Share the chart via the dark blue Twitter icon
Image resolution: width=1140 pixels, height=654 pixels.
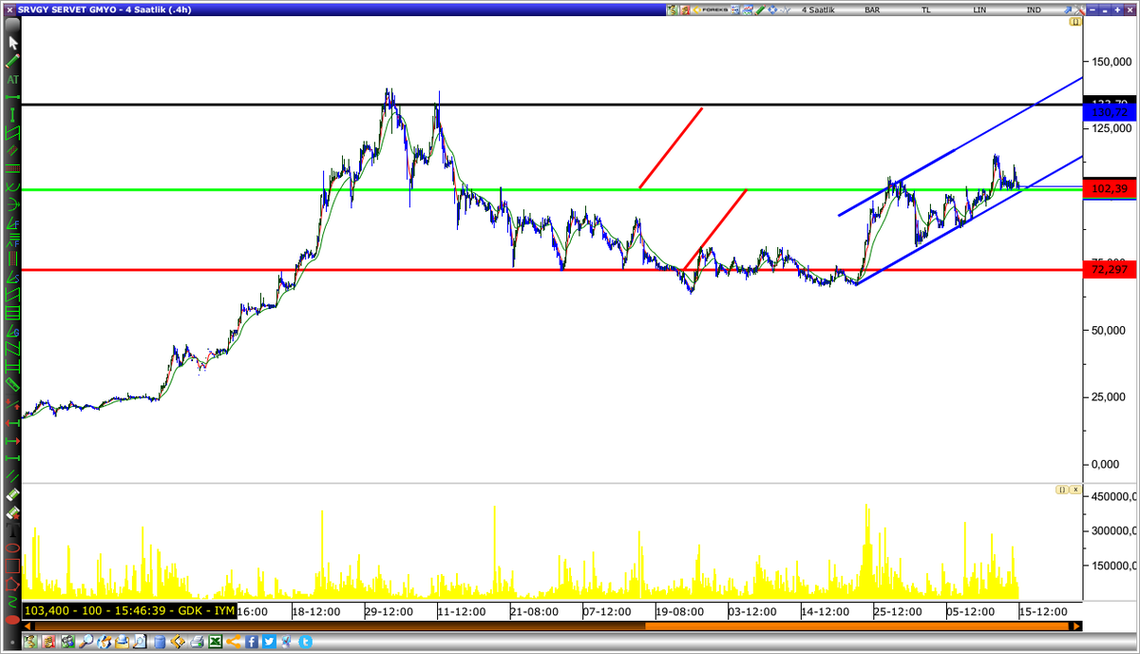pyautogui.click(x=270, y=642)
